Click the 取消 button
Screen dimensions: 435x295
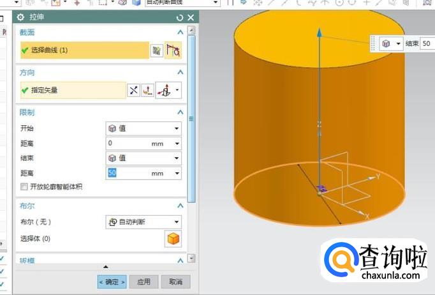[x=175, y=282]
